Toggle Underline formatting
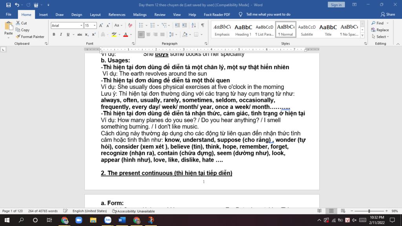The height and width of the screenshot is (226, 402). (x=68, y=35)
